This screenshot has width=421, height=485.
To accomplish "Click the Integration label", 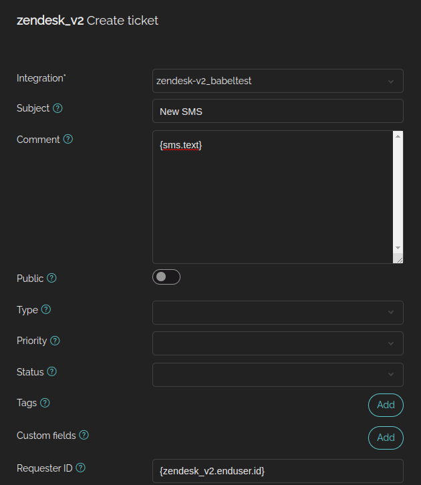I will (x=41, y=78).
